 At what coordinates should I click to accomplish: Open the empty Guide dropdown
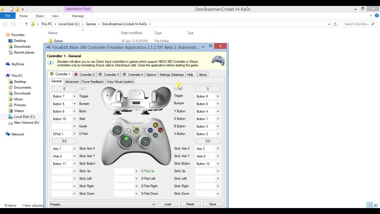click(74, 126)
